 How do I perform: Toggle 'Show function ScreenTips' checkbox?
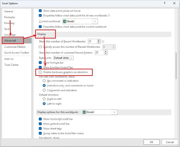pos(40,67)
